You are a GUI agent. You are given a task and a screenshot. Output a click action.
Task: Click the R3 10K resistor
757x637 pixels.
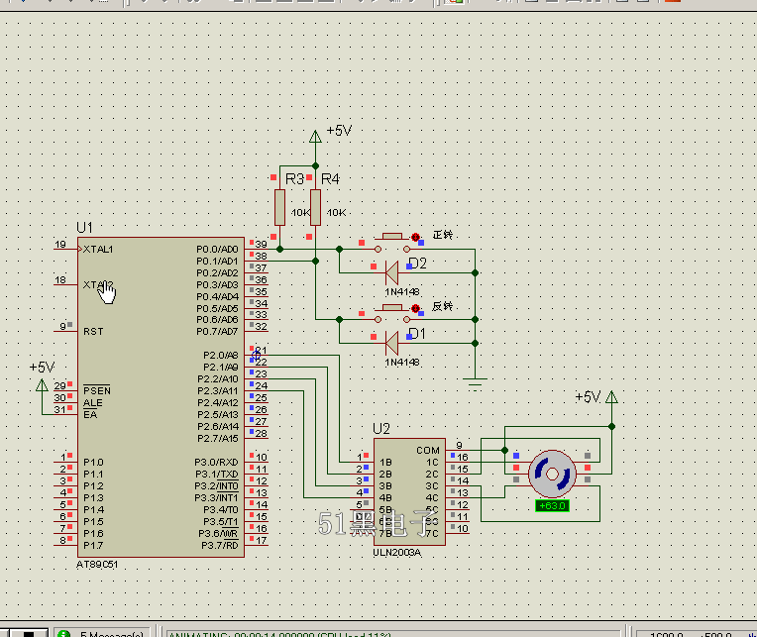point(280,209)
